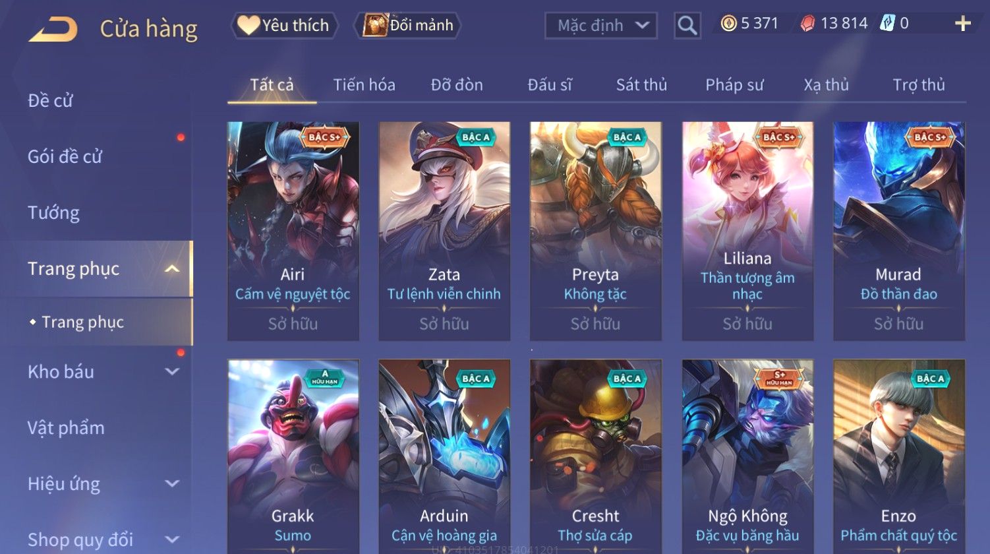Tap the blue voucher ticket icon

tap(887, 24)
